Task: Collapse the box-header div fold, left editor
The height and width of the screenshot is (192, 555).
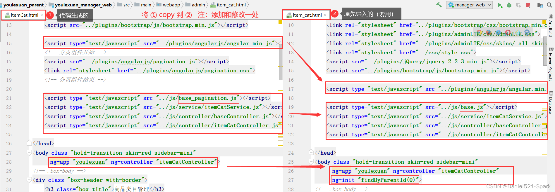Action: [x=29, y=180]
